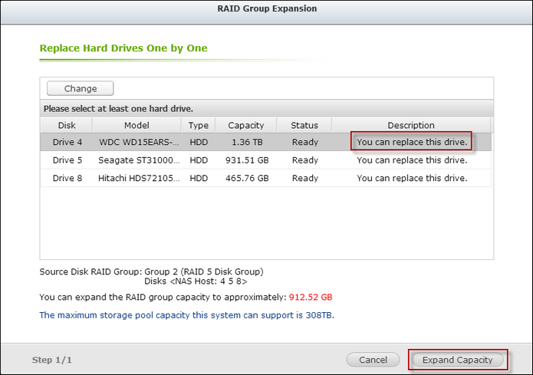533x375 pixels.
Task: Sort by the Disk column header
Action: (x=67, y=125)
